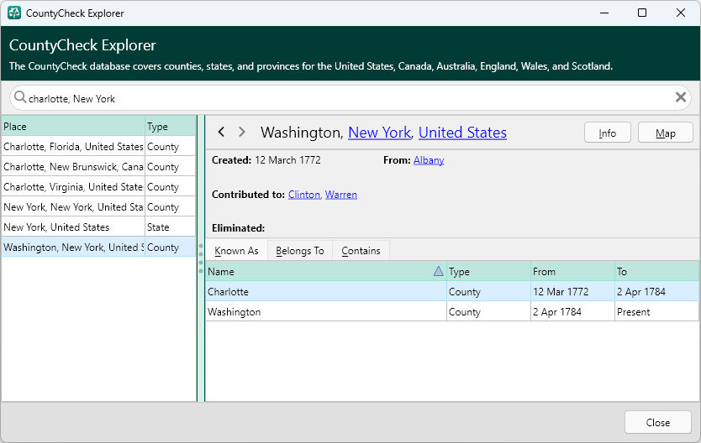Open the Map button
Image resolution: width=701 pixels, height=443 pixels.
click(665, 133)
